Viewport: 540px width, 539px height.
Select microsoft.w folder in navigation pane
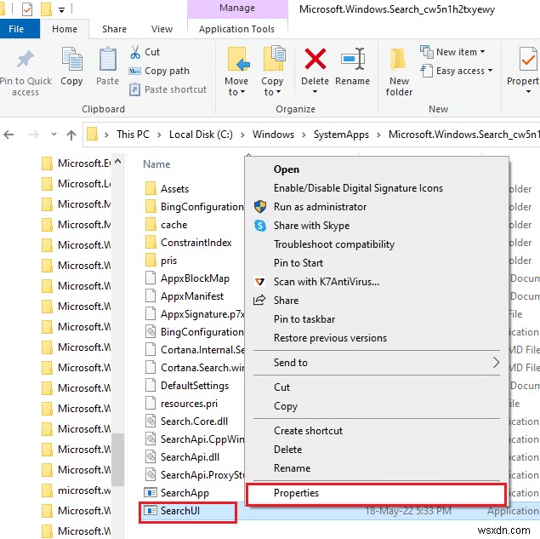tap(76, 490)
